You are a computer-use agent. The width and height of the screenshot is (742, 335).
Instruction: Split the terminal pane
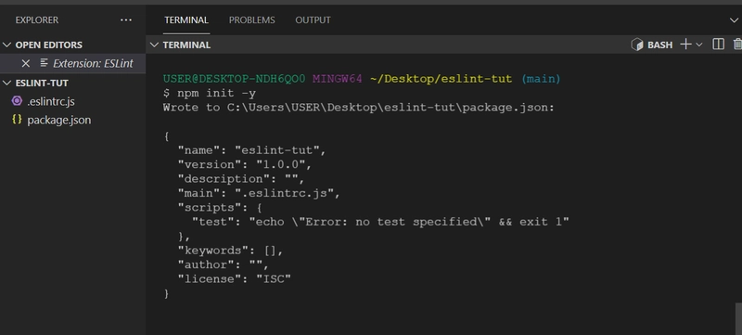pyautogui.click(x=718, y=45)
